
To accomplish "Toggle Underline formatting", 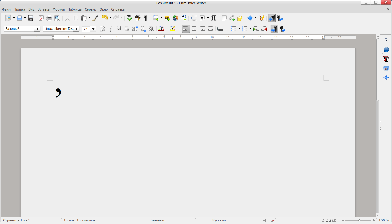I will [x=119, y=29].
